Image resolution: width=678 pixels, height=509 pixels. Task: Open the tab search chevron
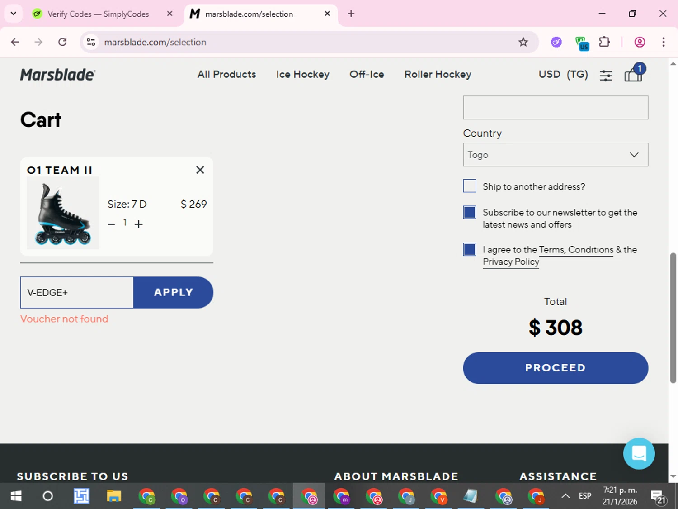tap(13, 14)
